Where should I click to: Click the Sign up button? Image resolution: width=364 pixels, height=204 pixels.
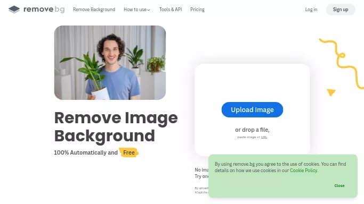(x=341, y=10)
